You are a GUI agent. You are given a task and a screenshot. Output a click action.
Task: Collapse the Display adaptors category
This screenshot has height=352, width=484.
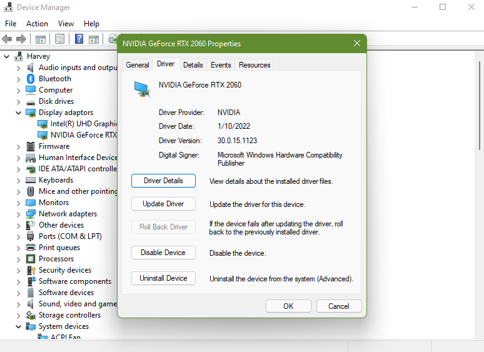[18, 113]
